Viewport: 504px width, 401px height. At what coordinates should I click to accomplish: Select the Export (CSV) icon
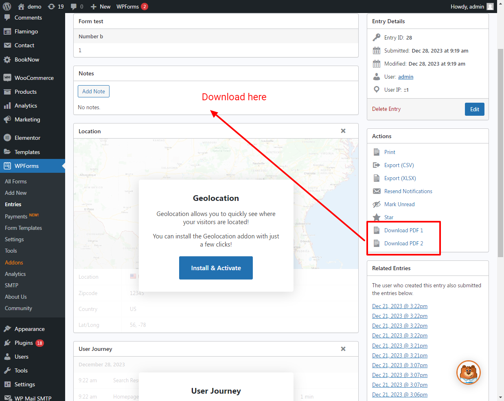(x=377, y=165)
